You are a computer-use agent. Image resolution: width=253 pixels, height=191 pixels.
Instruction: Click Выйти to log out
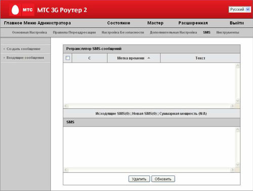click(x=237, y=23)
